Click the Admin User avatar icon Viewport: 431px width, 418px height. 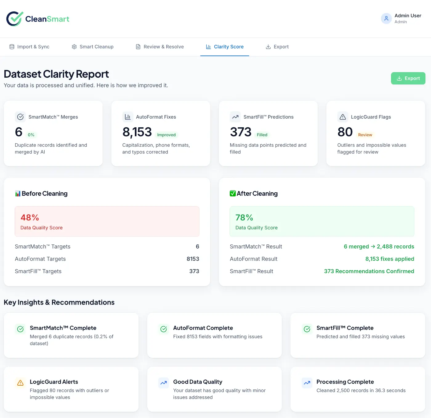pos(386,18)
